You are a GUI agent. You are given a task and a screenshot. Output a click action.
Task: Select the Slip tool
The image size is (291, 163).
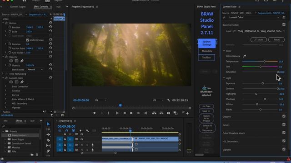click(x=48, y=146)
